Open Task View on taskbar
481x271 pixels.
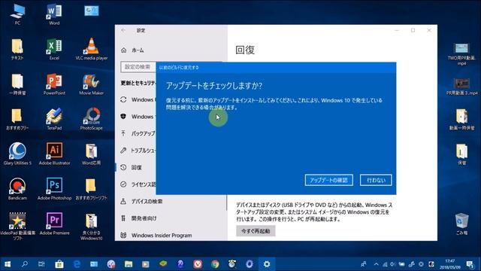[x=41, y=264]
